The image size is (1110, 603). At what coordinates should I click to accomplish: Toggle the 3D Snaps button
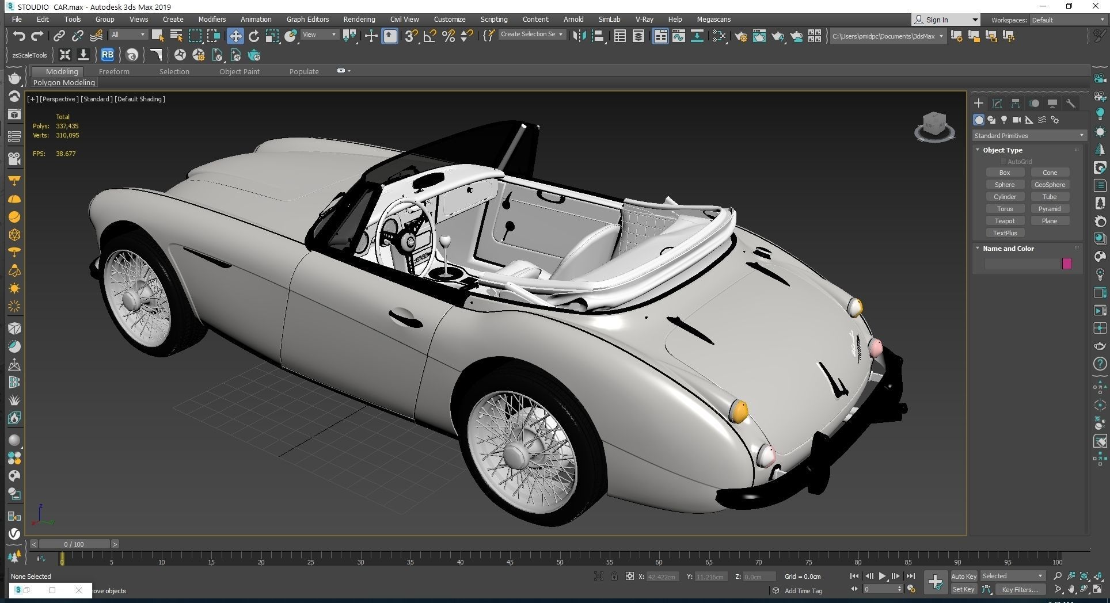(x=410, y=36)
